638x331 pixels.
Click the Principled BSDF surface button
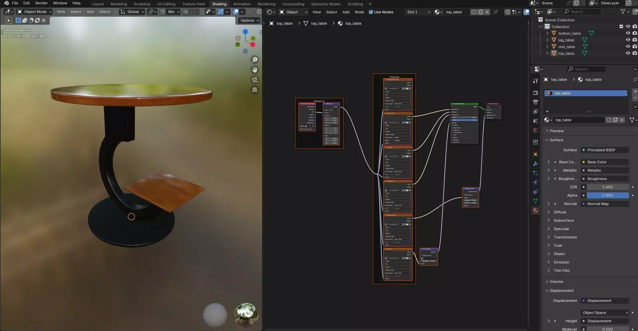[x=605, y=150]
